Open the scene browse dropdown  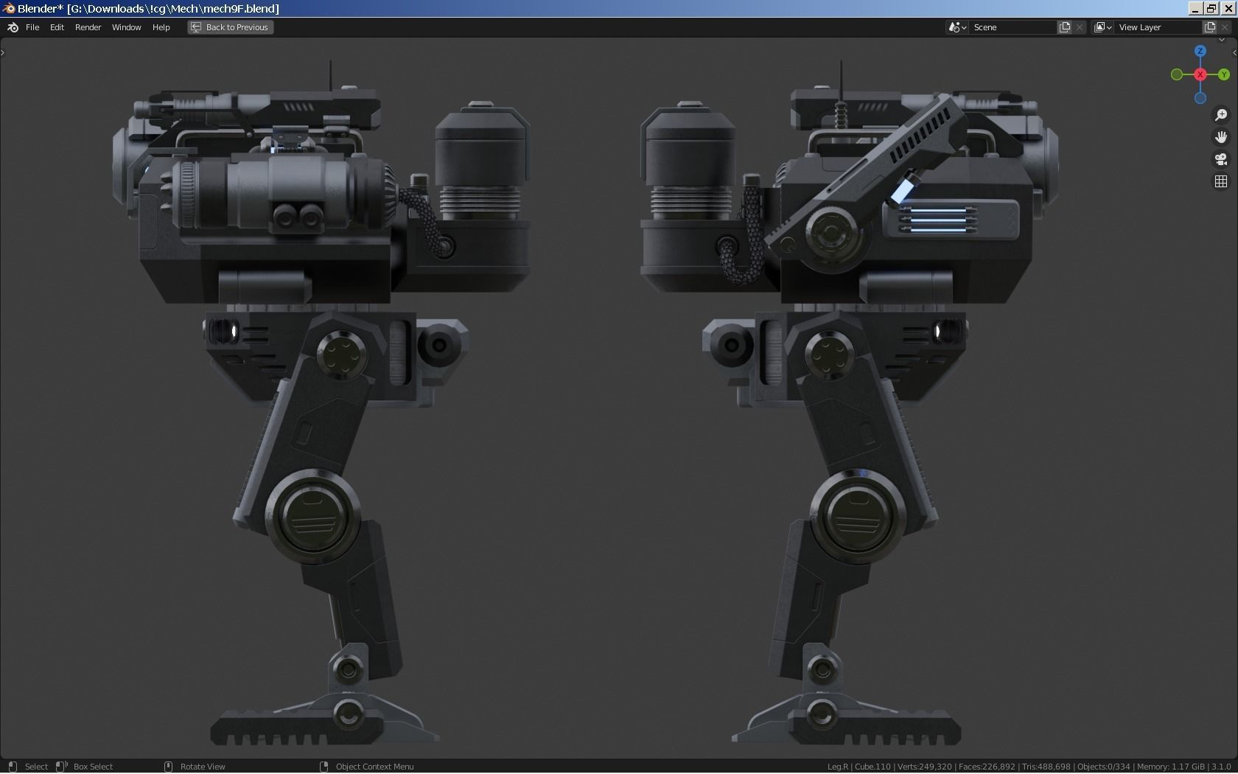coord(957,27)
